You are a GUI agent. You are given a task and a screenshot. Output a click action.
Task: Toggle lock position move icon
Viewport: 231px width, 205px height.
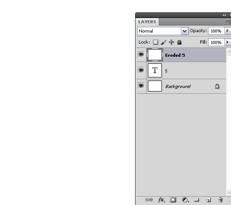(x=171, y=42)
